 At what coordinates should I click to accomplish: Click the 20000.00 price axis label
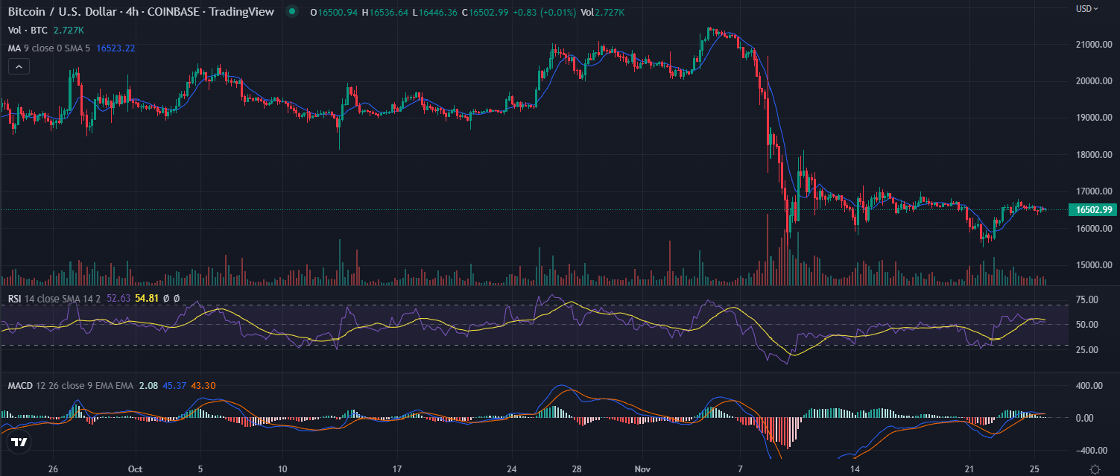click(1094, 81)
